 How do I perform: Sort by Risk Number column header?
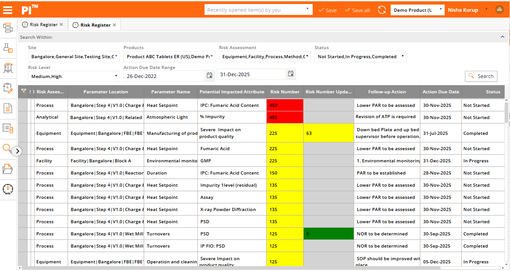point(285,92)
